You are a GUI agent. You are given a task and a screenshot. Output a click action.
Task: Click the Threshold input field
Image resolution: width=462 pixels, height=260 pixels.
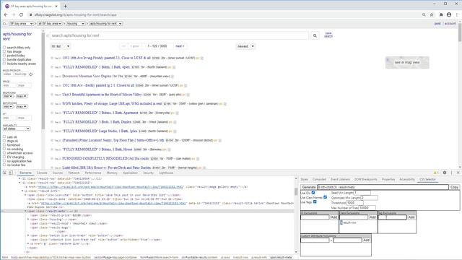coord(354,203)
